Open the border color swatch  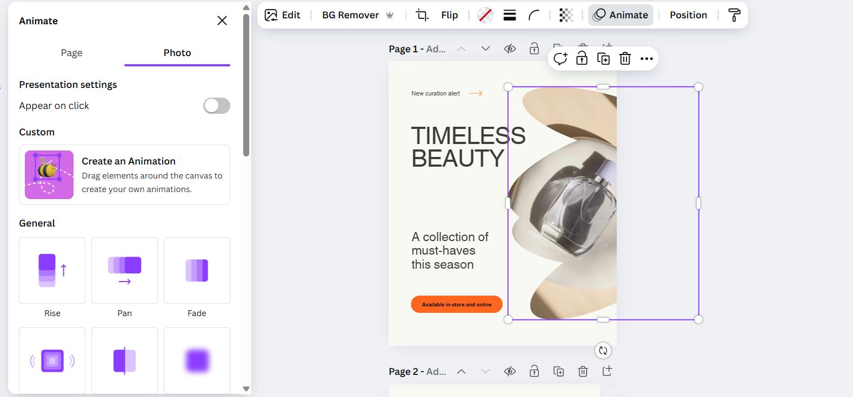click(x=485, y=15)
